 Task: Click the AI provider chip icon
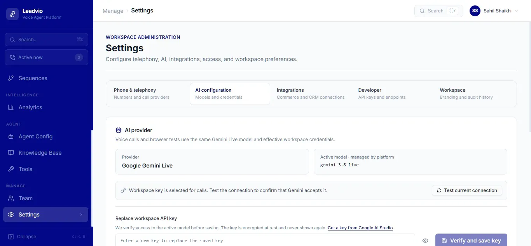[119, 130]
